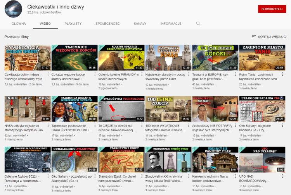
Task: Open three-dot menu for NASA odkryła wejście video
Action: (x=48, y=126)
